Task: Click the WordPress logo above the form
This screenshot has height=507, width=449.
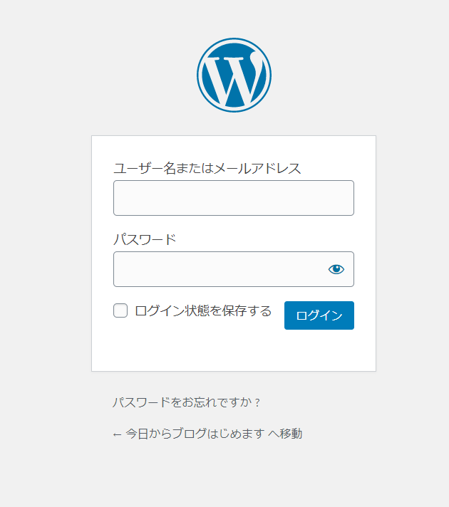Action: pyautogui.click(x=234, y=75)
